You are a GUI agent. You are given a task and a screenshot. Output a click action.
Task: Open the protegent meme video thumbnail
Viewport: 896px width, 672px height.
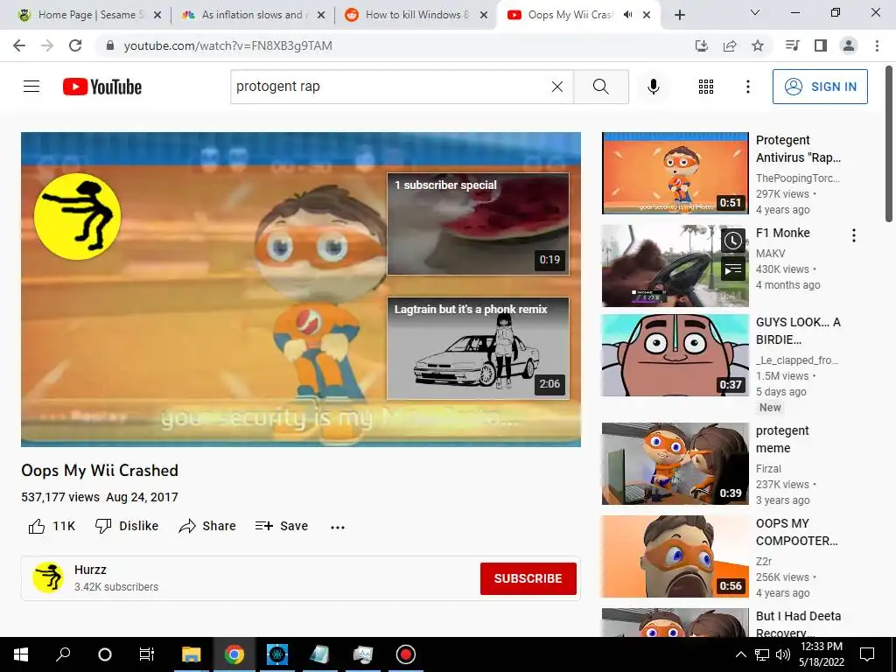click(675, 464)
